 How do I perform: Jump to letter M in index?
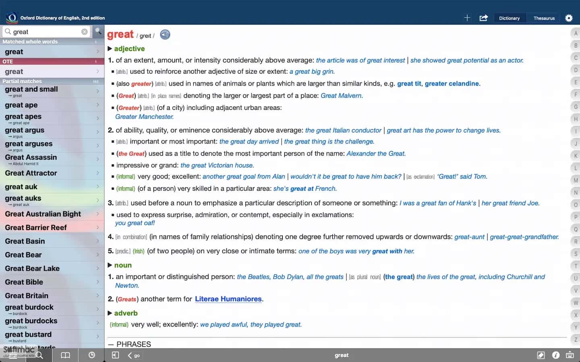(x=576, y=180)
